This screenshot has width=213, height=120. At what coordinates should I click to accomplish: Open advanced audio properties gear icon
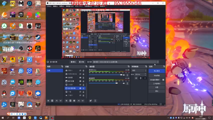point(91,101)
